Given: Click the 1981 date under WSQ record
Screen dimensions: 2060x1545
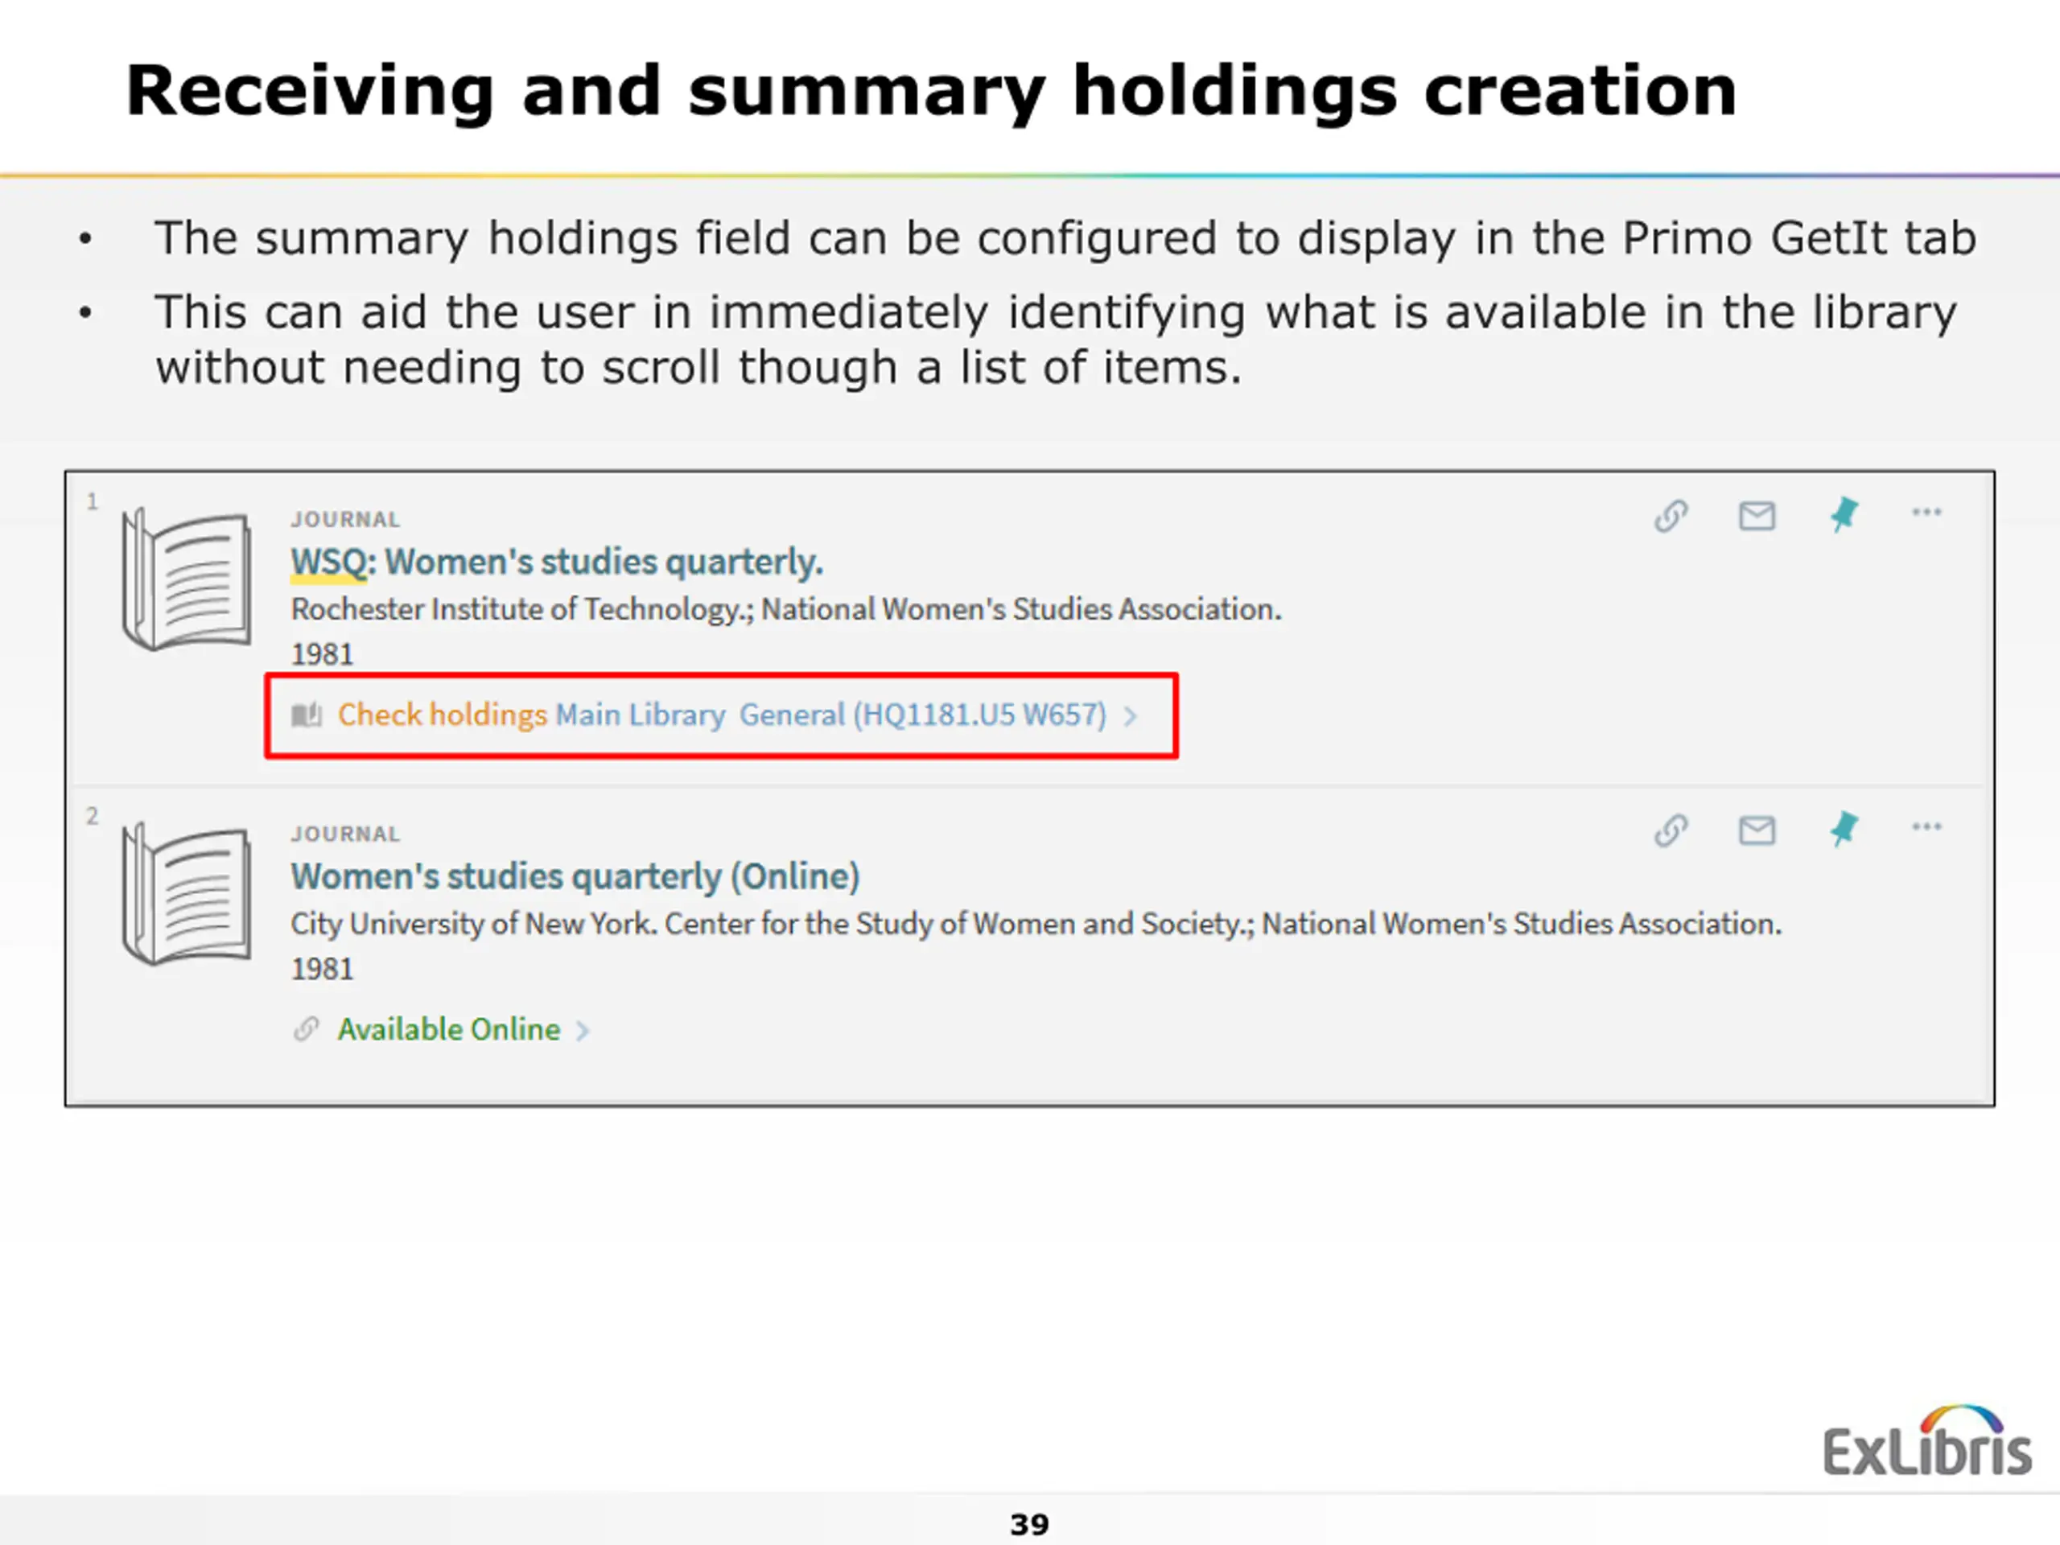Looking at the screenshot, I should pos(322,655).
